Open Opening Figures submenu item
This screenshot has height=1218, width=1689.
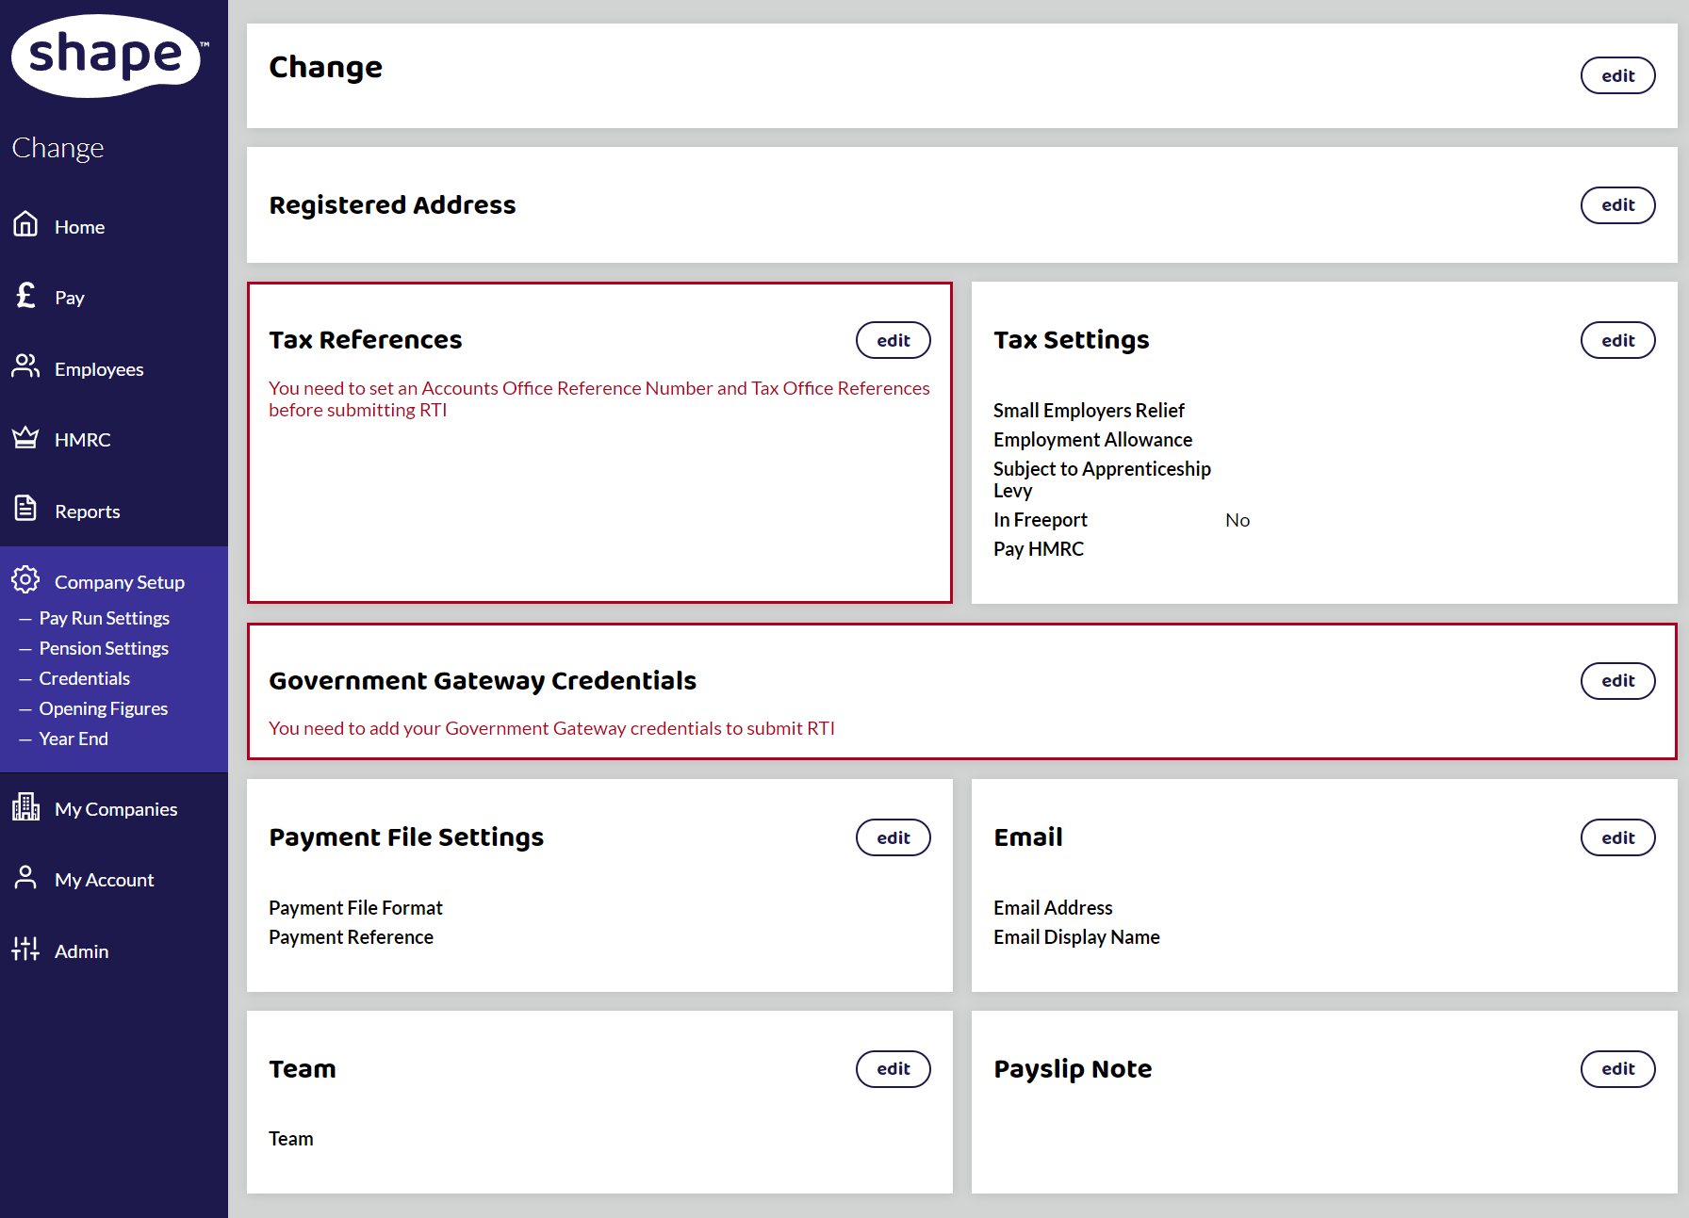pyautogui.click(x=103, y=708)
